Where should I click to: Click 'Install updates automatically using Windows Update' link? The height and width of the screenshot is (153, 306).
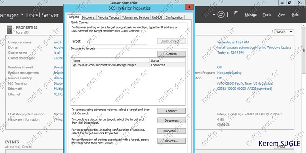[x=254, y=47]
